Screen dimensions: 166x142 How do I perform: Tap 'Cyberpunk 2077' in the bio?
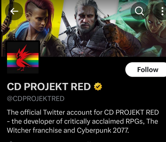coord(103,130)
